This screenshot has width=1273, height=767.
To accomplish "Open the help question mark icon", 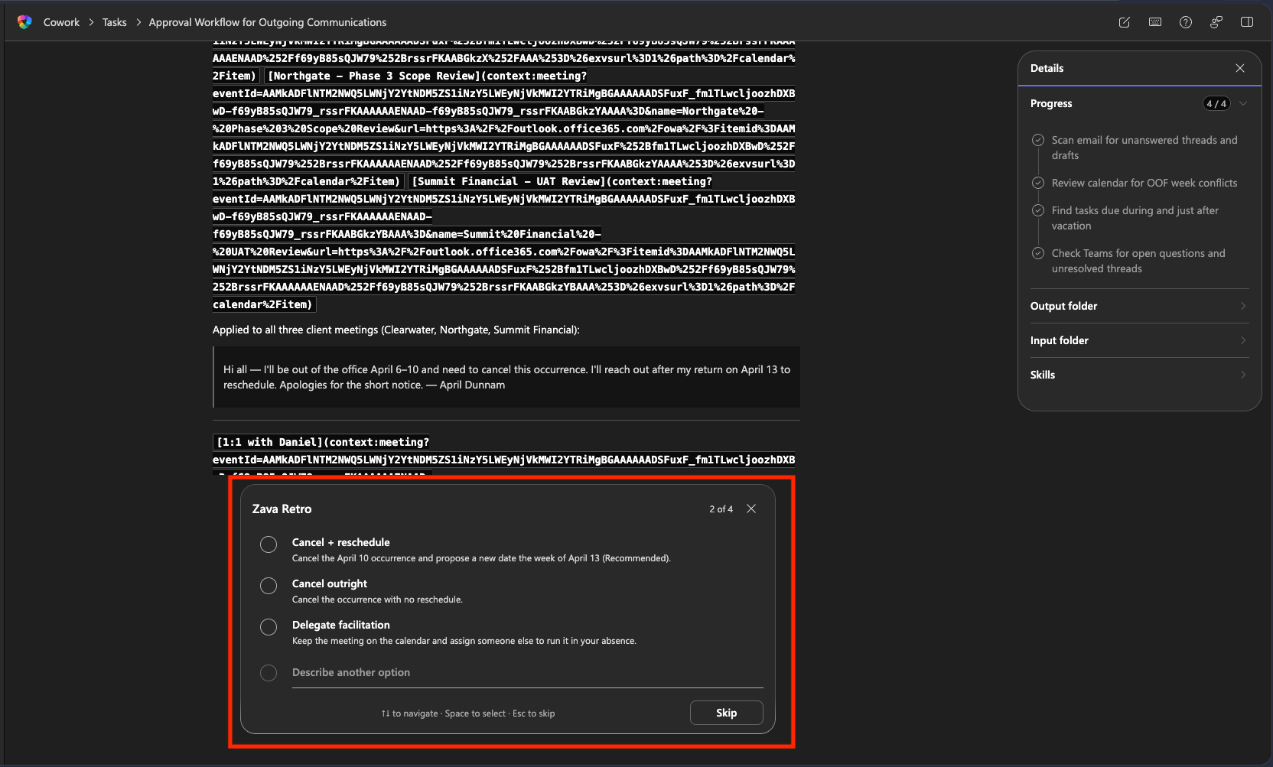I will (1185, 22).
